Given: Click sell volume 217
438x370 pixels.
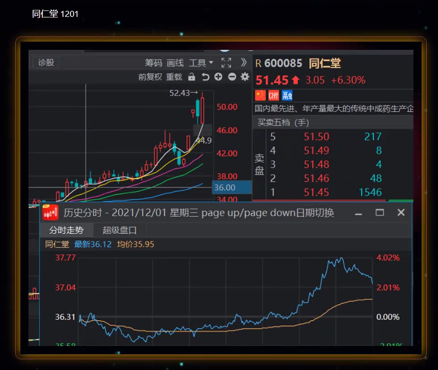Looking at the screenshot, I should tap(373, 136).
